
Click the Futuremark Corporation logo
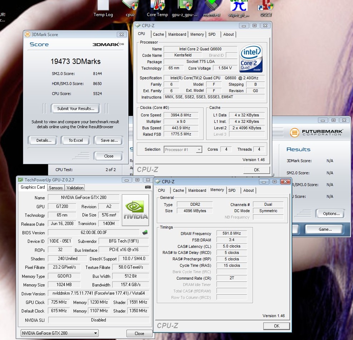[x=316, y=132]
